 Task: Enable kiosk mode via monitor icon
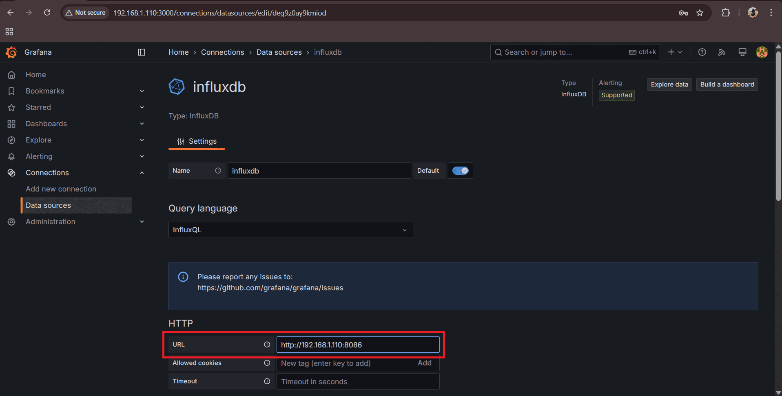tap(742, 52)
